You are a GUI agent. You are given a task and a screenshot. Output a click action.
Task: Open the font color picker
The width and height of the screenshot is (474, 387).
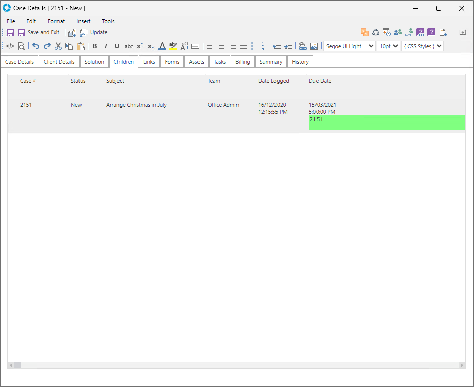tap(162, 46)
